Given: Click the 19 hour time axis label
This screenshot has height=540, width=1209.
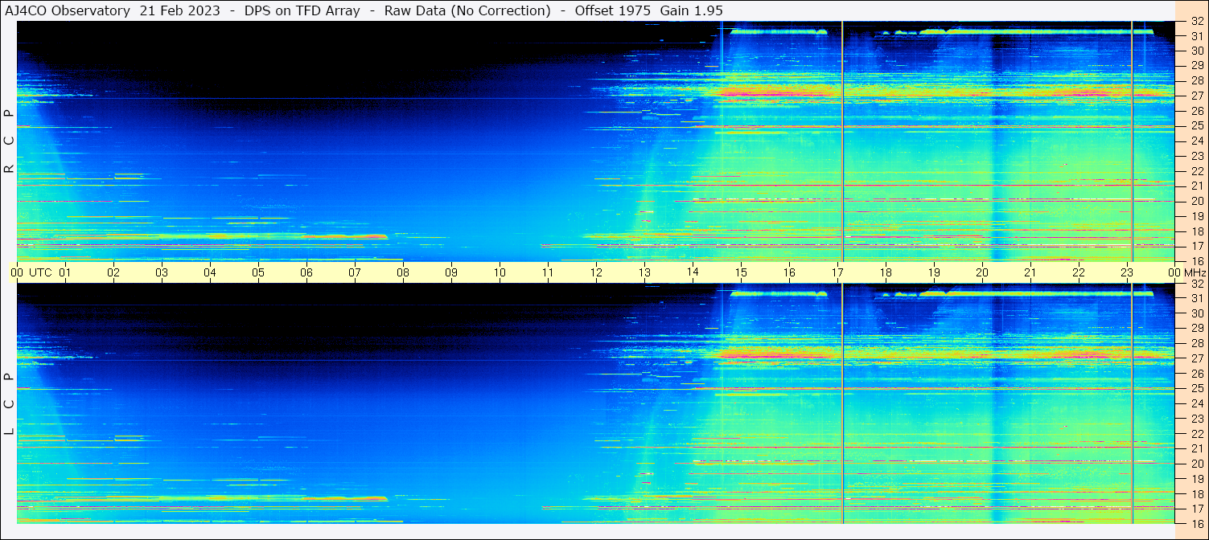Looking at the screenshot, I should 934,272.
